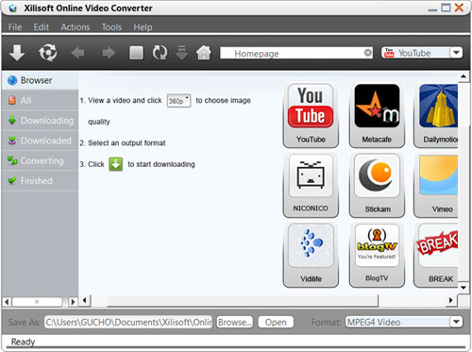Click the site list scroll-up arrow
Viewport: 472px width, 352px height.
pos(464,76)
